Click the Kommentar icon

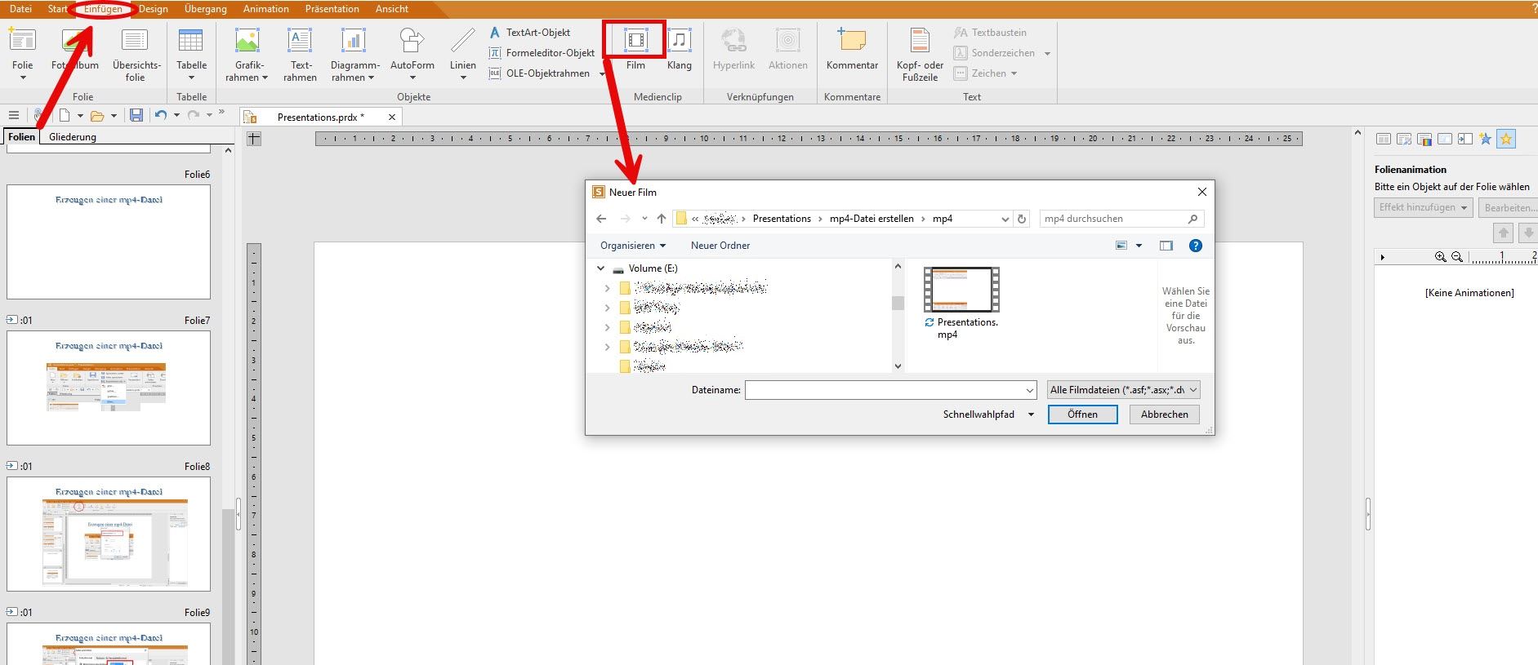pos(852,41)
